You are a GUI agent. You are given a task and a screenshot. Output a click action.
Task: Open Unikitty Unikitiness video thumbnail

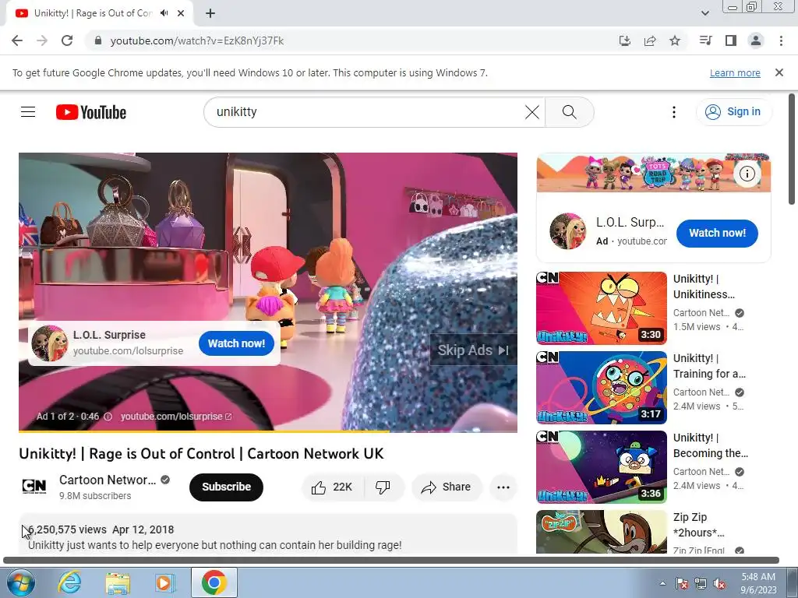[602, 308]
